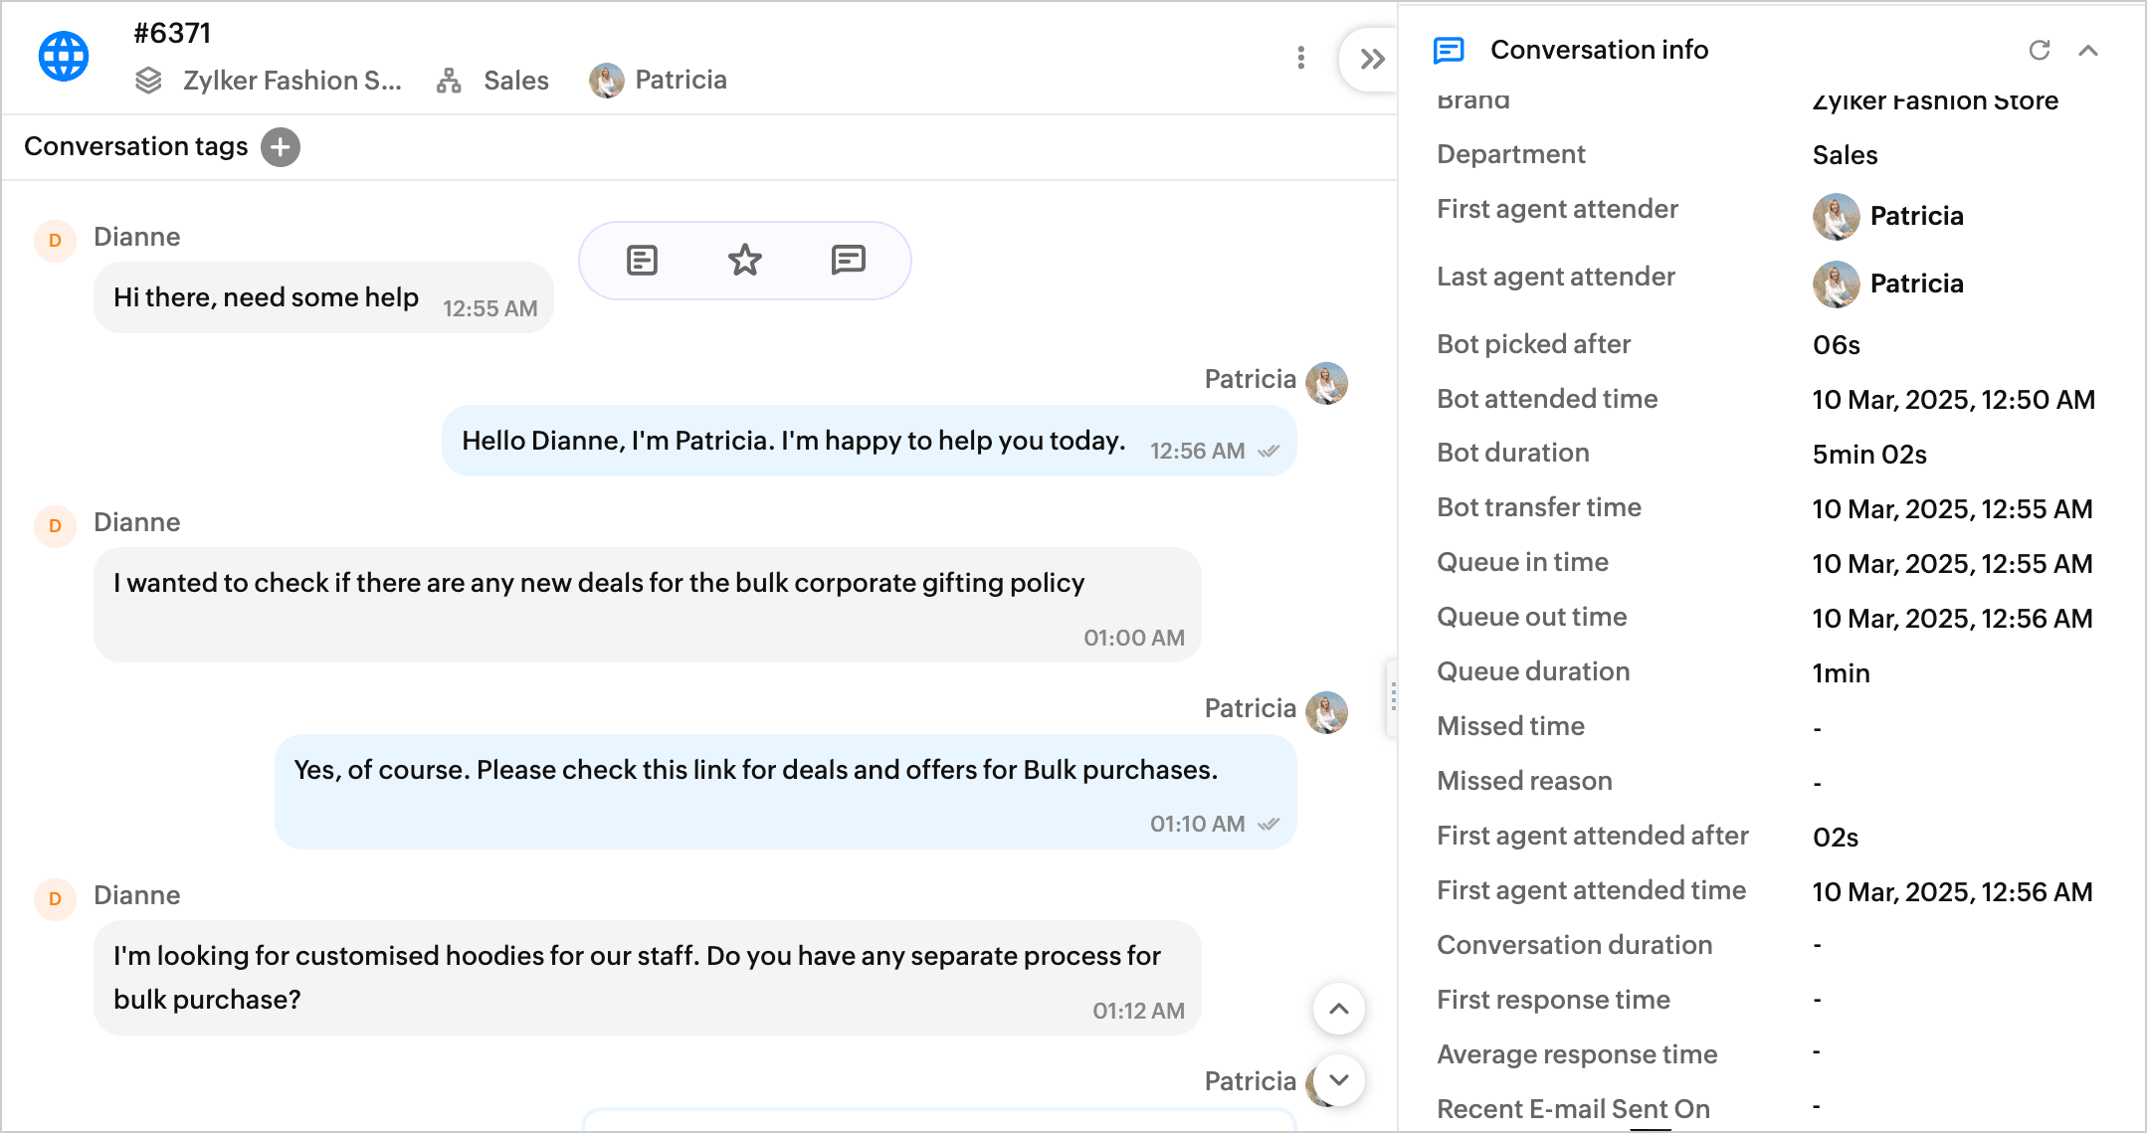The height and width of the screenshot is (1133, 2147).
Task: Click the Conversation info chat icon
Action: (1449, 51)
